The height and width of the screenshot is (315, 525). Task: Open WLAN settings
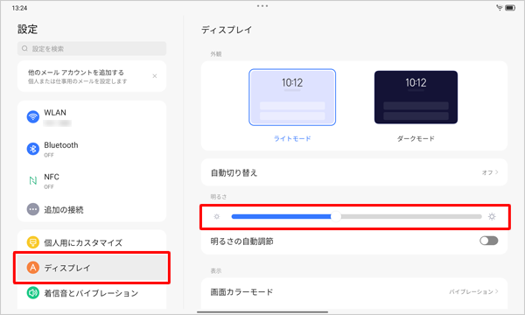tap(92, 117)
